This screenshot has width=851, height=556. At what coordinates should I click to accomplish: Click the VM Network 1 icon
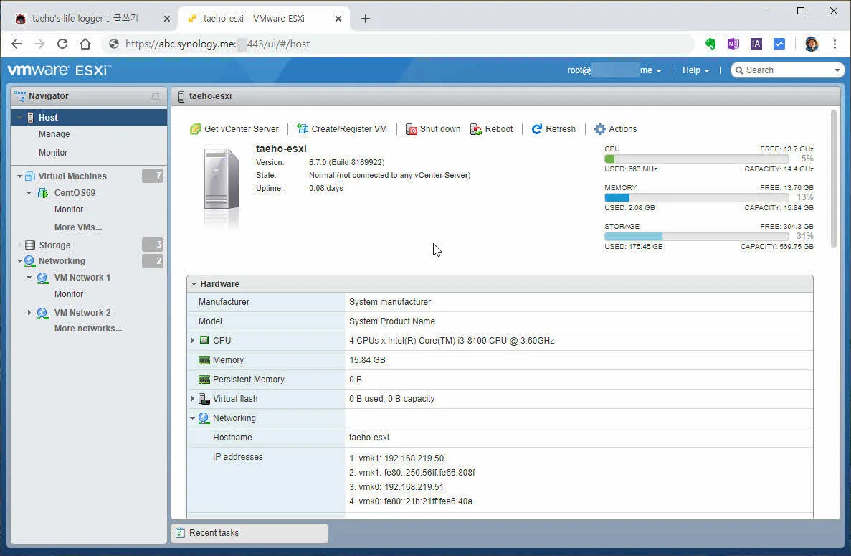(42, 278)
